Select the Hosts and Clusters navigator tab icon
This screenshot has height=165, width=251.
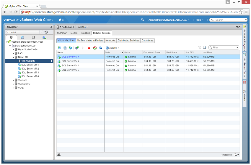[11, 37]
